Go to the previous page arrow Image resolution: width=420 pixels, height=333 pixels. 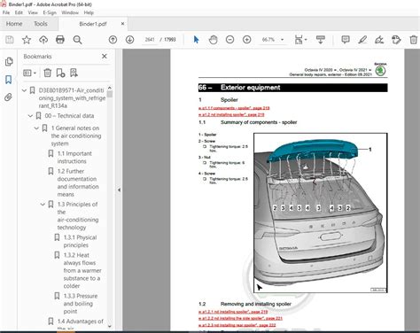113,40
